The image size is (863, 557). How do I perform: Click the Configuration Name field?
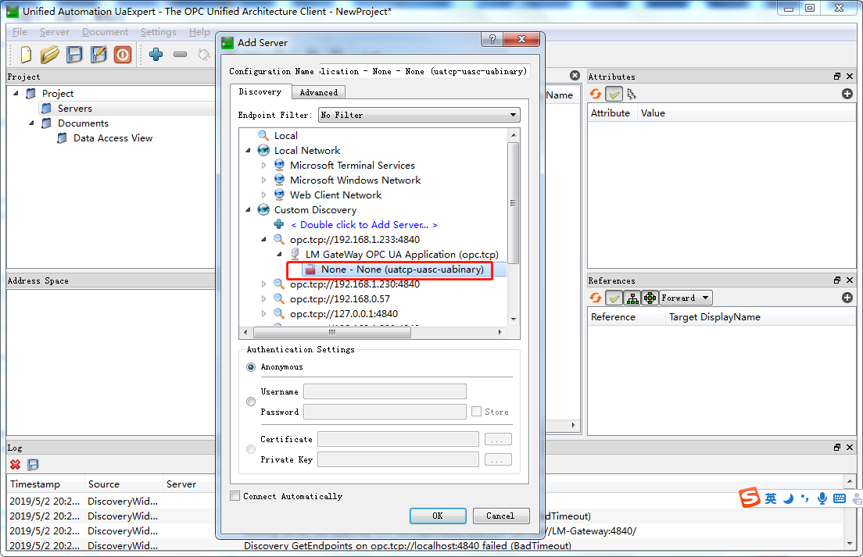point(424,72)
